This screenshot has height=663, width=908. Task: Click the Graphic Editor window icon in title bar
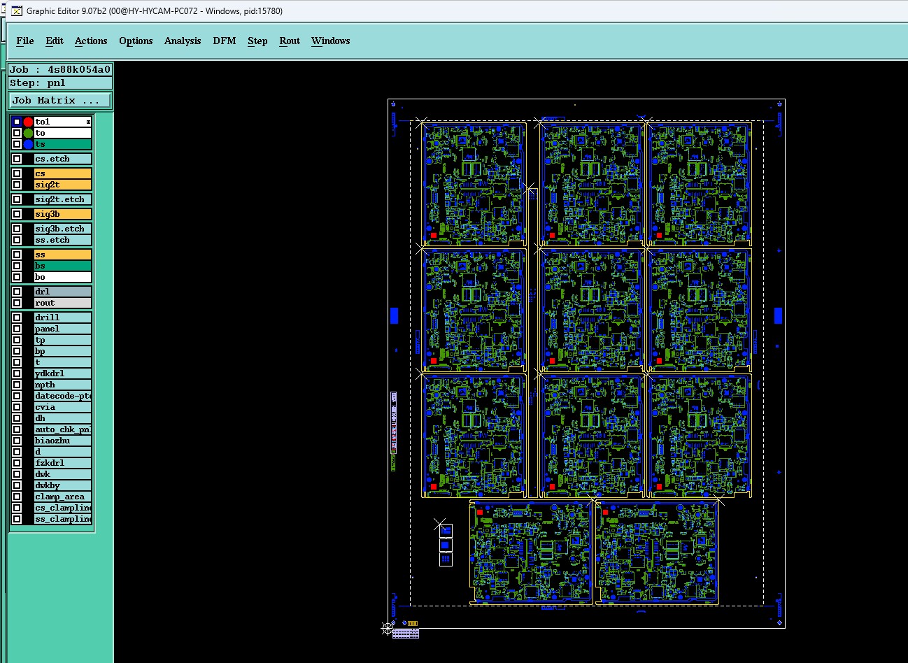tap(17, 11)
